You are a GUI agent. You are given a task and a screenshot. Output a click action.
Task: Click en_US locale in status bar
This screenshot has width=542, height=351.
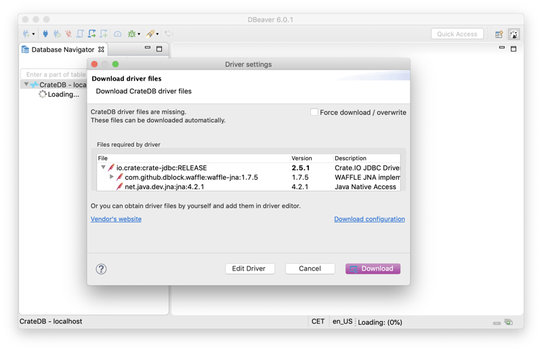click(342, 321)
